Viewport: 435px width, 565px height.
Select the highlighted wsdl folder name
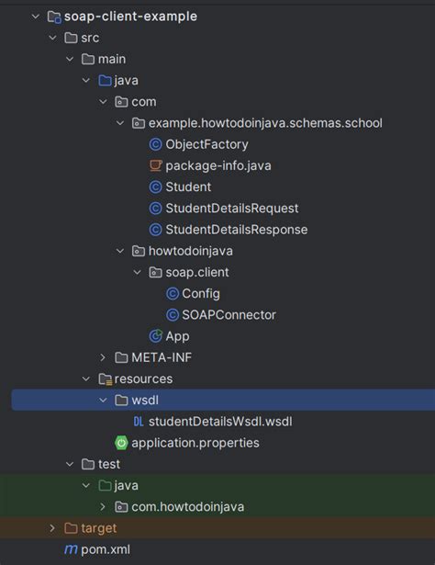[145, 401]
